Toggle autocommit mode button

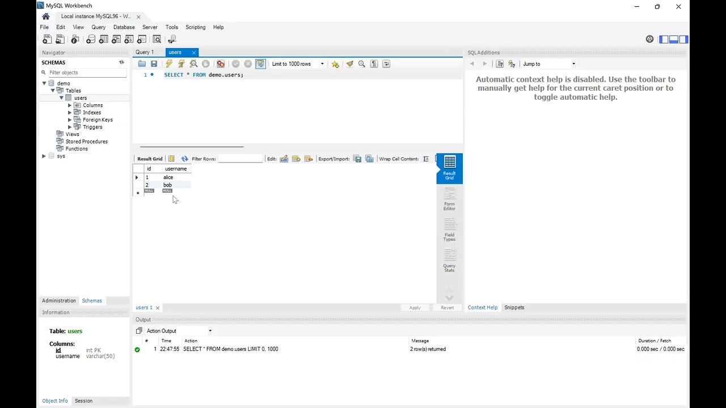(x=260, y=64)
